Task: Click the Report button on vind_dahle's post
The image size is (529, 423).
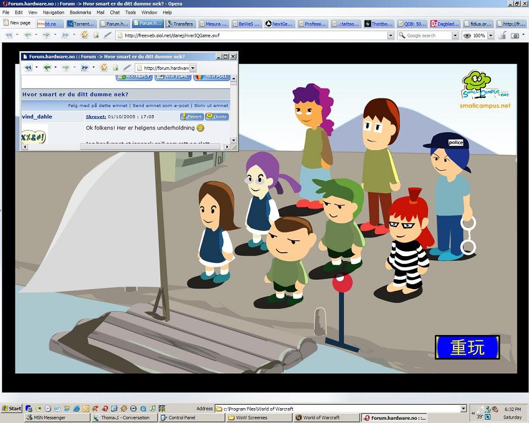Action: pyautogui.click(x=192, y=116)
